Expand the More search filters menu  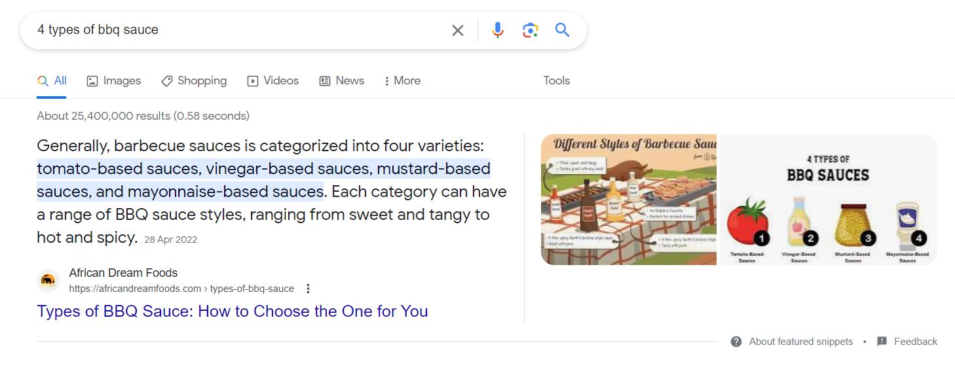(x=402, y=80)
